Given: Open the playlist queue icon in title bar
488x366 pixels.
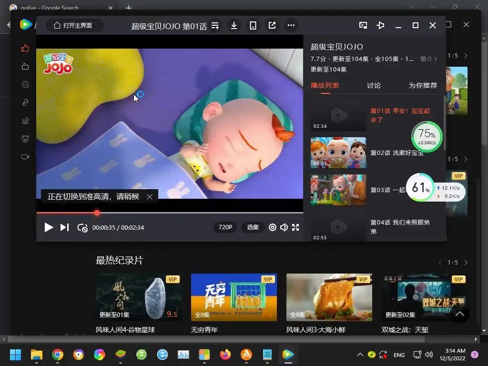Looking at the screenshot, I should (215, 26).
